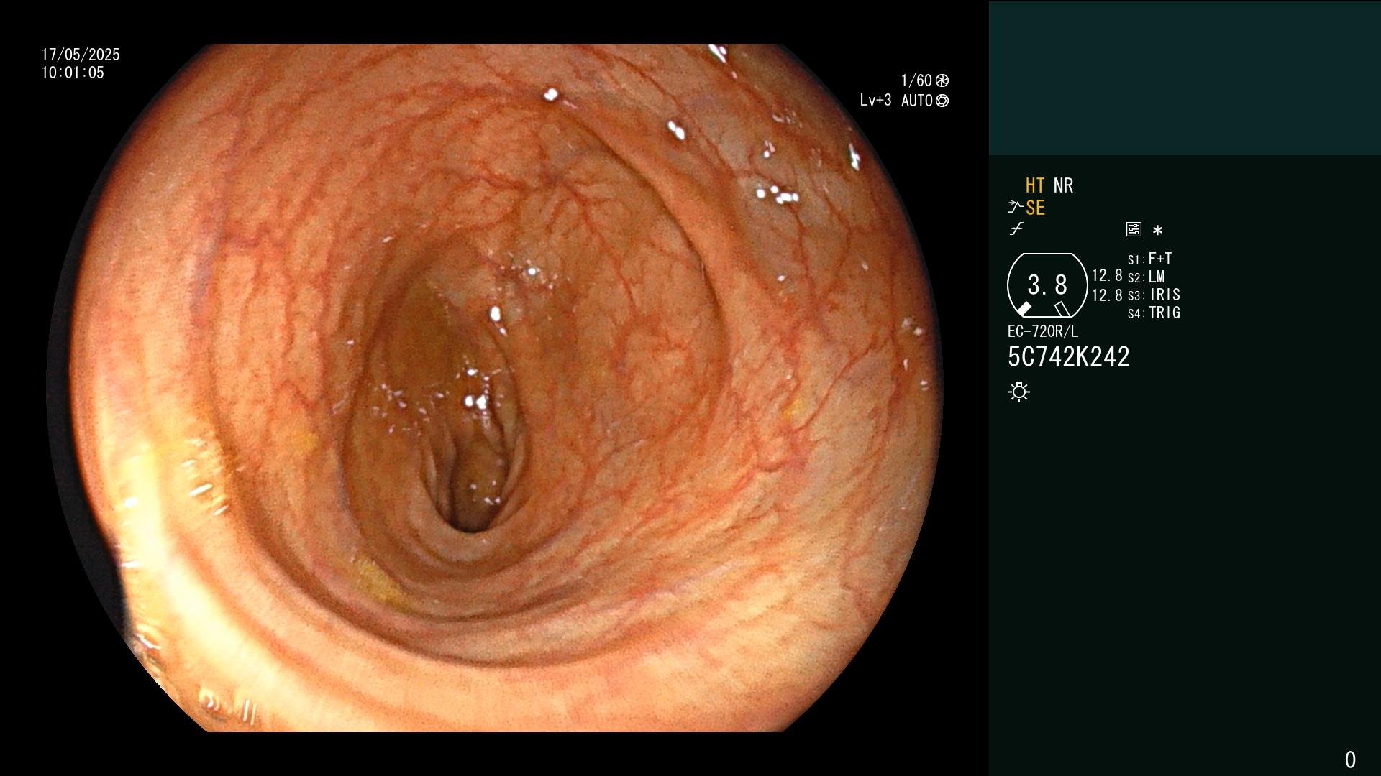Click the 0 image counter

point(1350,759)
